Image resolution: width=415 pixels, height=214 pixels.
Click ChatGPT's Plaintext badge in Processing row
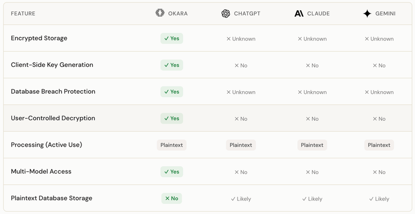[x=241, y=145]
